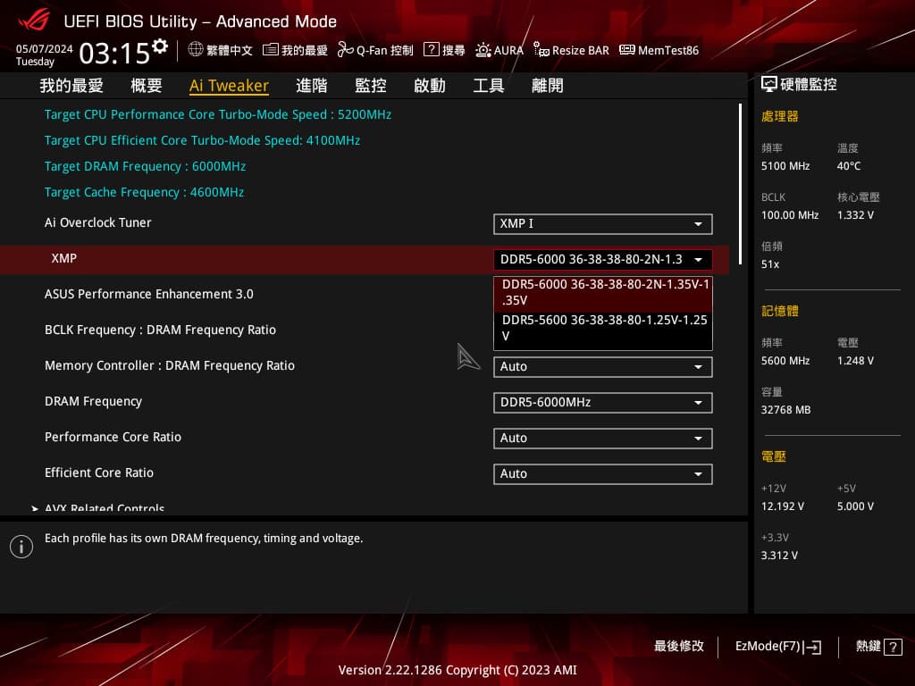Click the DRAM Frequency label
Screen dimensions: 915x686
[x=93, y=401]
